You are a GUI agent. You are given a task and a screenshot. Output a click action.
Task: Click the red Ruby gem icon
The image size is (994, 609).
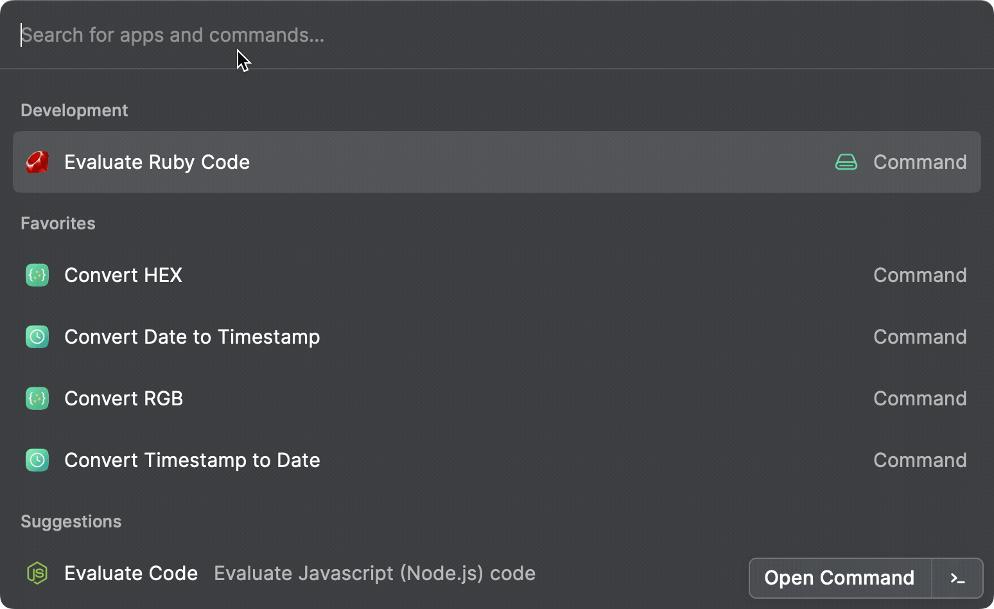tap(37, 163)
